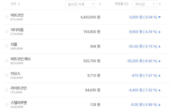Click Bitcoin's blue down triangle indicator

click(159, 17)
